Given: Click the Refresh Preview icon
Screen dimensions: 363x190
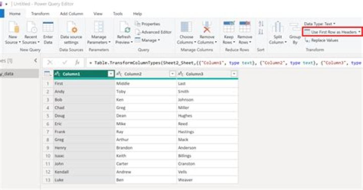Looking at the screenshot, I should pos(125,27).
